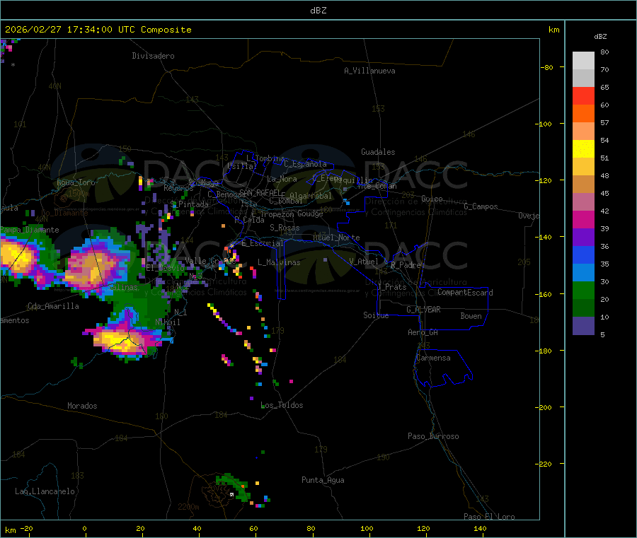Click the Nihuil map label
The height and width of the screenshot is (538, 637).
click(168, 322)
